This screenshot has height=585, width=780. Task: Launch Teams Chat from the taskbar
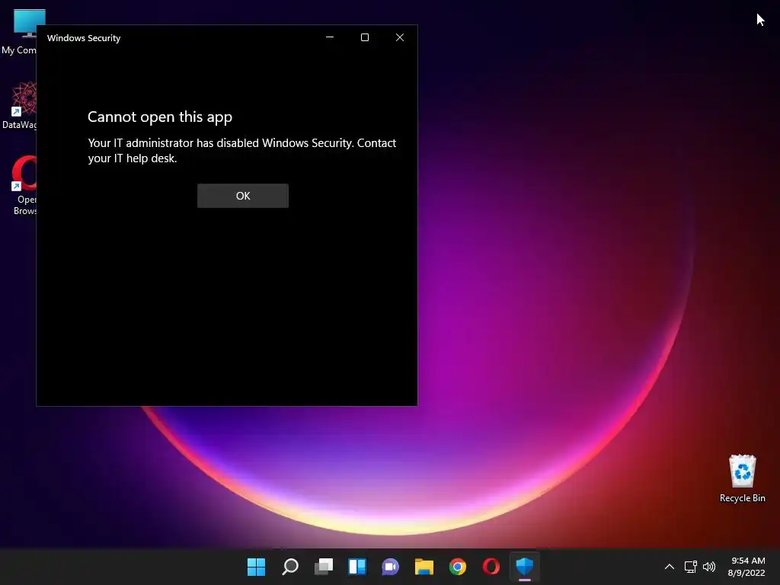coord(391,567)
